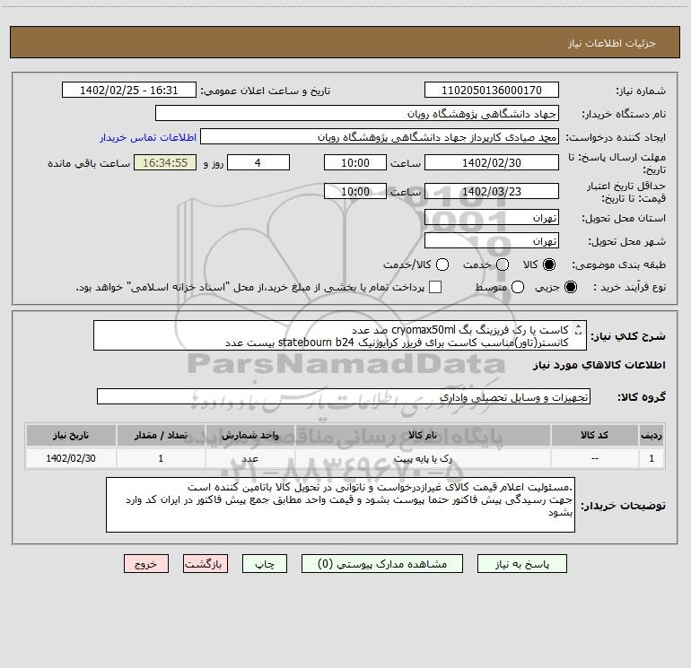Image resolution: width=691 pixels, height=668 pixels.
Task: Click the شرح کلی نیاز text area
Action: 340,336
